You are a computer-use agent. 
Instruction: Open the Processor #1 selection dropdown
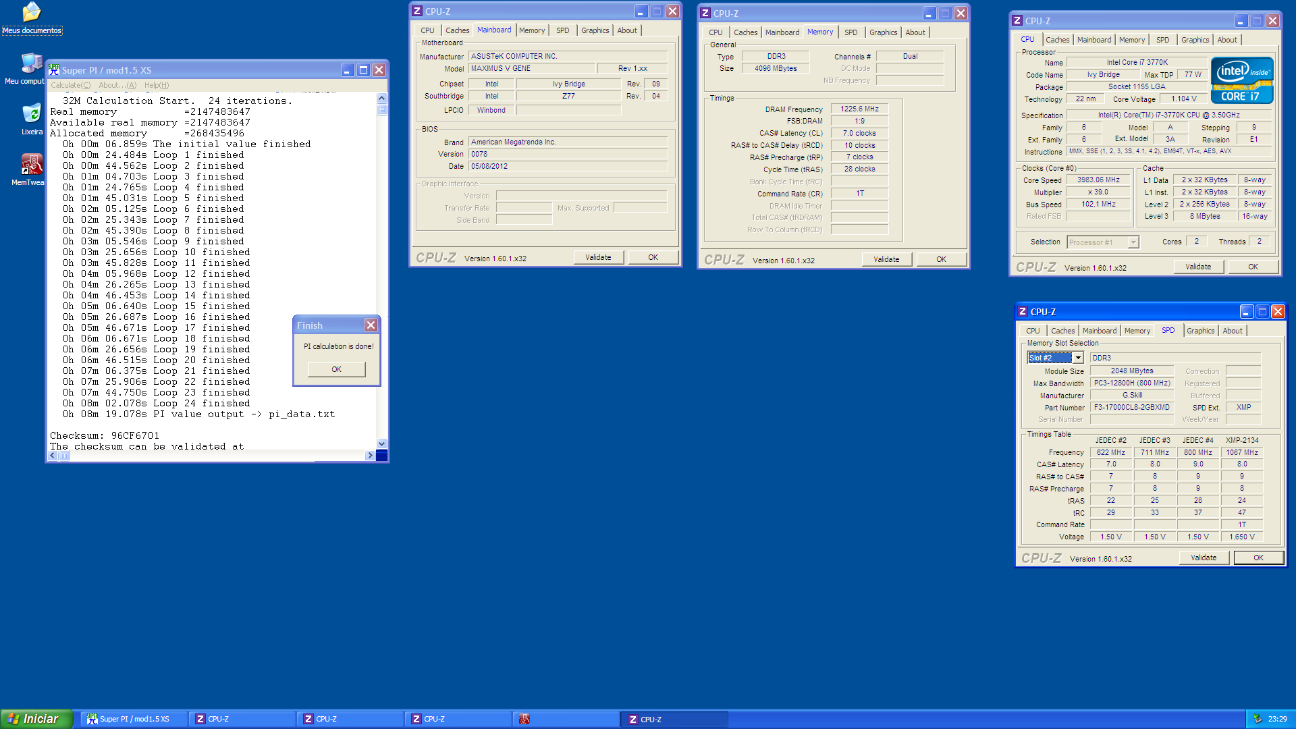coord(1133,242)
